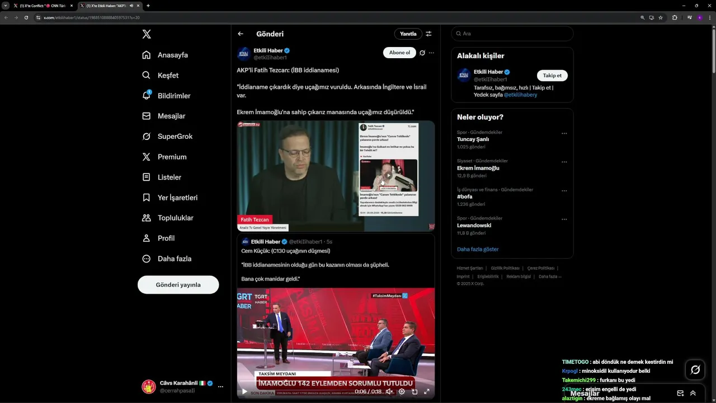Click the X logo in the sidebar
The height and width of the screenshot is (403, 716).
(x=147, y=34)
